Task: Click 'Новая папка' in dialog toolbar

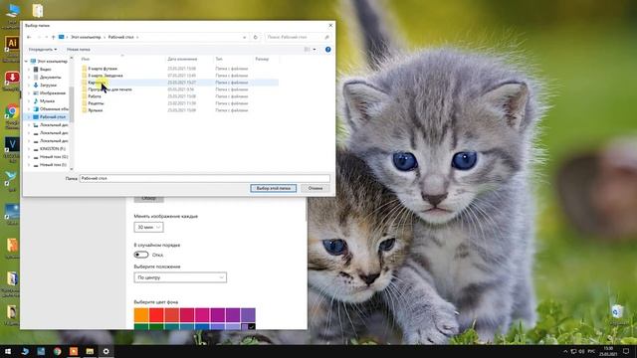Action: tap(79, 49)
